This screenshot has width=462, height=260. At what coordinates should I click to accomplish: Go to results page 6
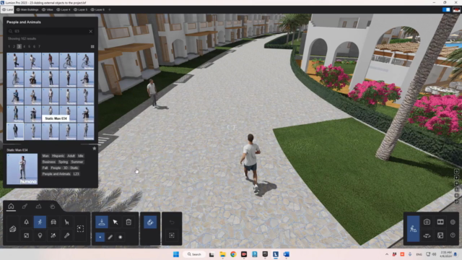pyautogui.click(x=34, y=46)
